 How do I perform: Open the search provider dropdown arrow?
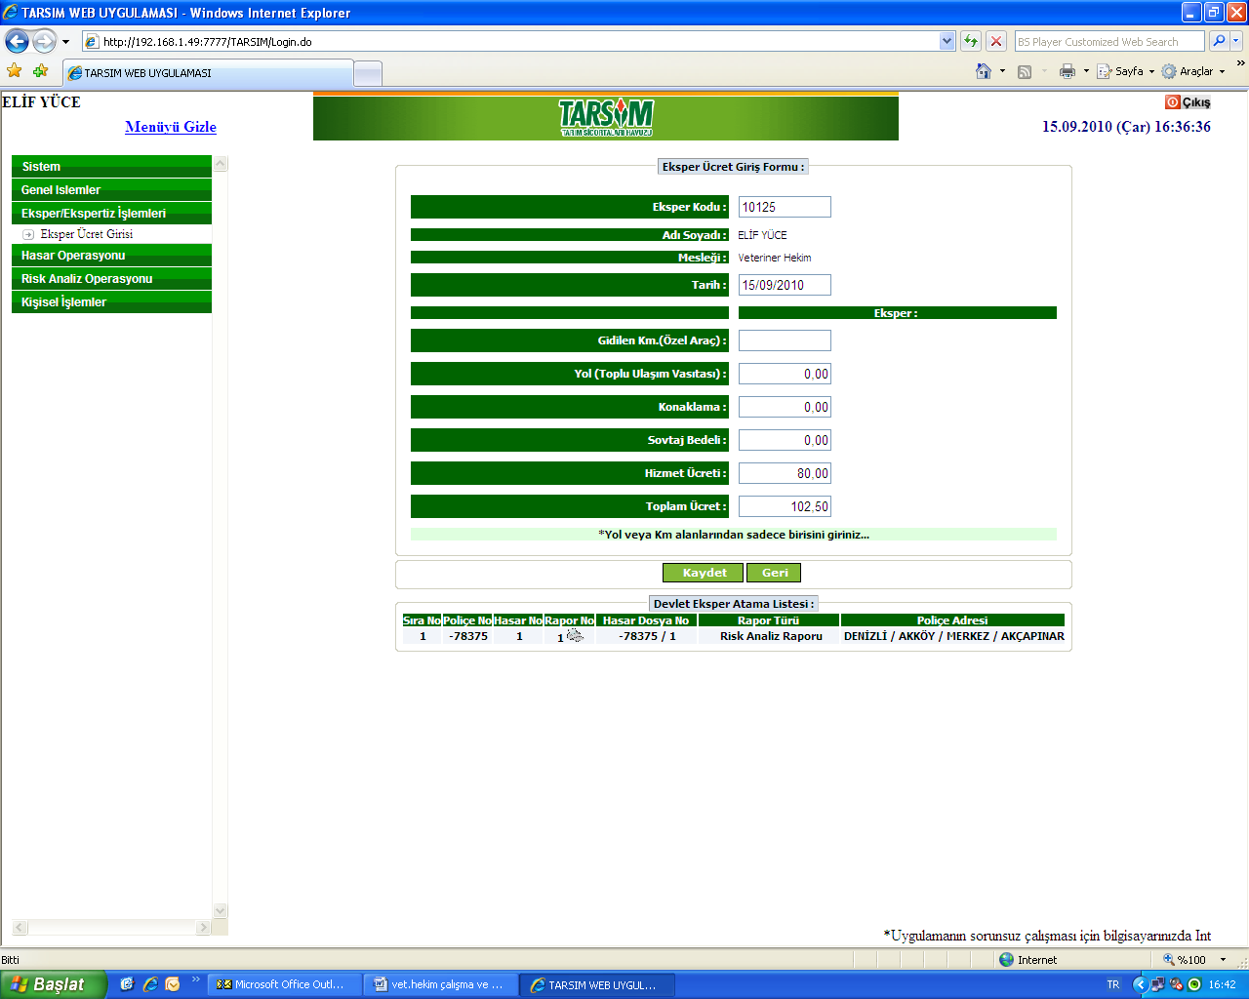point(1236,41)
